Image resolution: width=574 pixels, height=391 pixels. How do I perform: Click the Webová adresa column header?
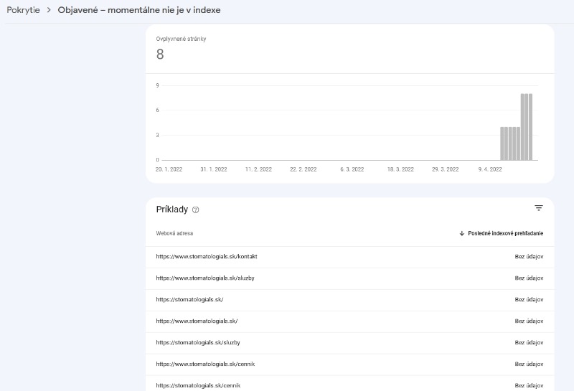pyautogui.click(x=174, y=233)
